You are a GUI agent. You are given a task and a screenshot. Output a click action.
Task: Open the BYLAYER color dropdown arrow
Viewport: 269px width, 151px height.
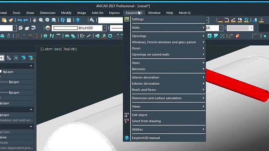(x=105, y=28)
